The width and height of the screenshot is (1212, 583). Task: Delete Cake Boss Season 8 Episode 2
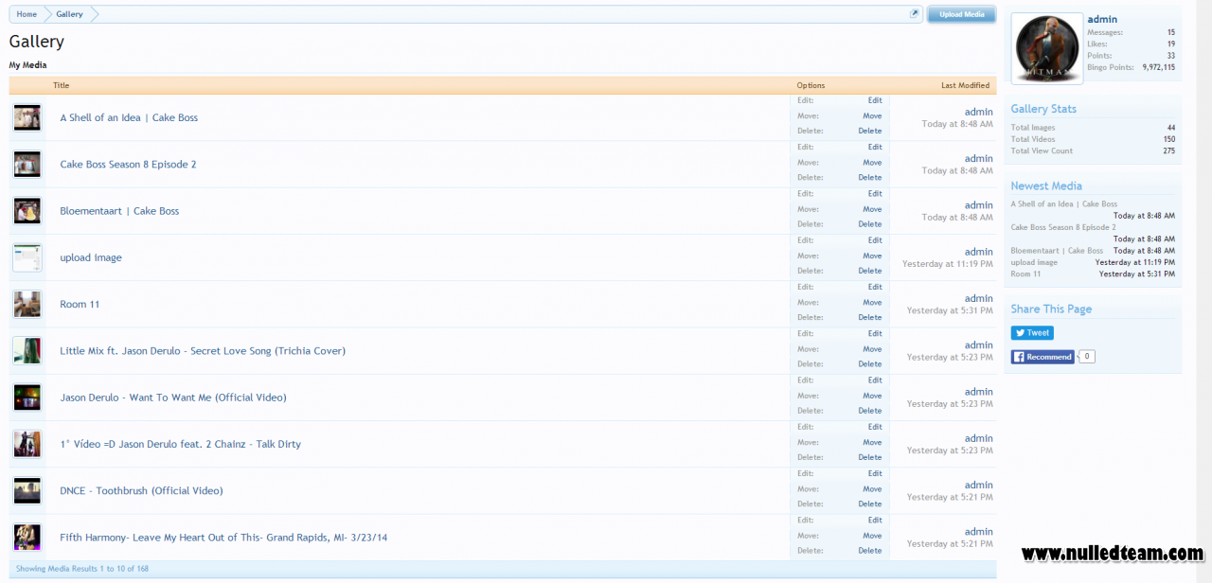point(870,177)
